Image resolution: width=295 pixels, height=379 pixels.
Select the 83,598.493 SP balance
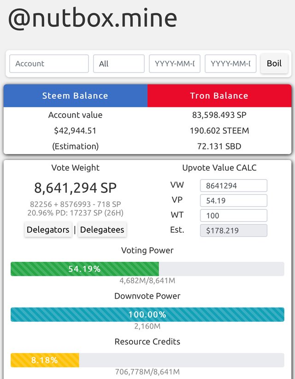pyautogui.click(x=219, y=115)
